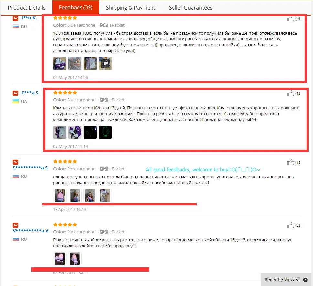Open second photo in V**********a V.'s review
The width and height of the screenshot is (313, 286).
click(x=75, y=258)
